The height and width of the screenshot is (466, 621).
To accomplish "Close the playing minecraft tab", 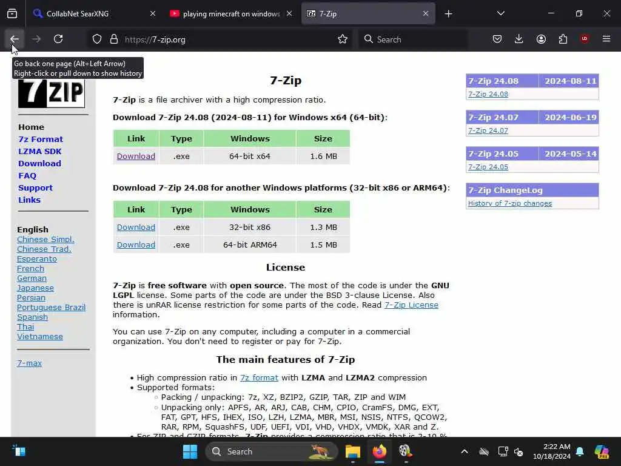I will (289, 14).
